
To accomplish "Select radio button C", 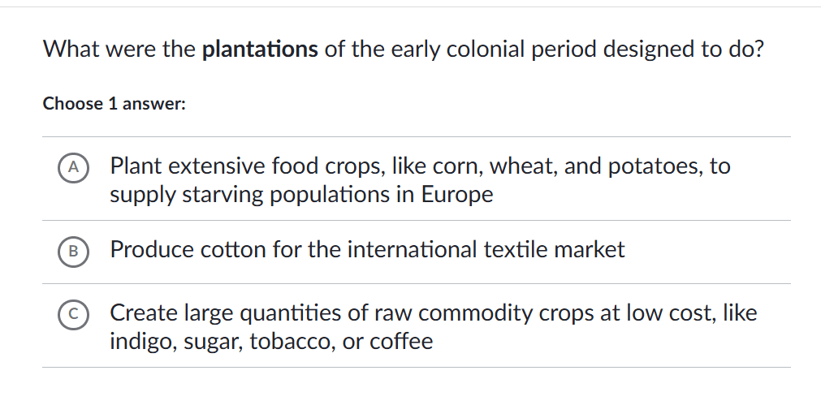I will [x=73, y=314].
